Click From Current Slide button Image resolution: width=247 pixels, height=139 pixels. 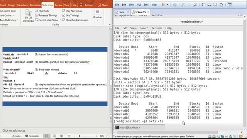[8, 11]
